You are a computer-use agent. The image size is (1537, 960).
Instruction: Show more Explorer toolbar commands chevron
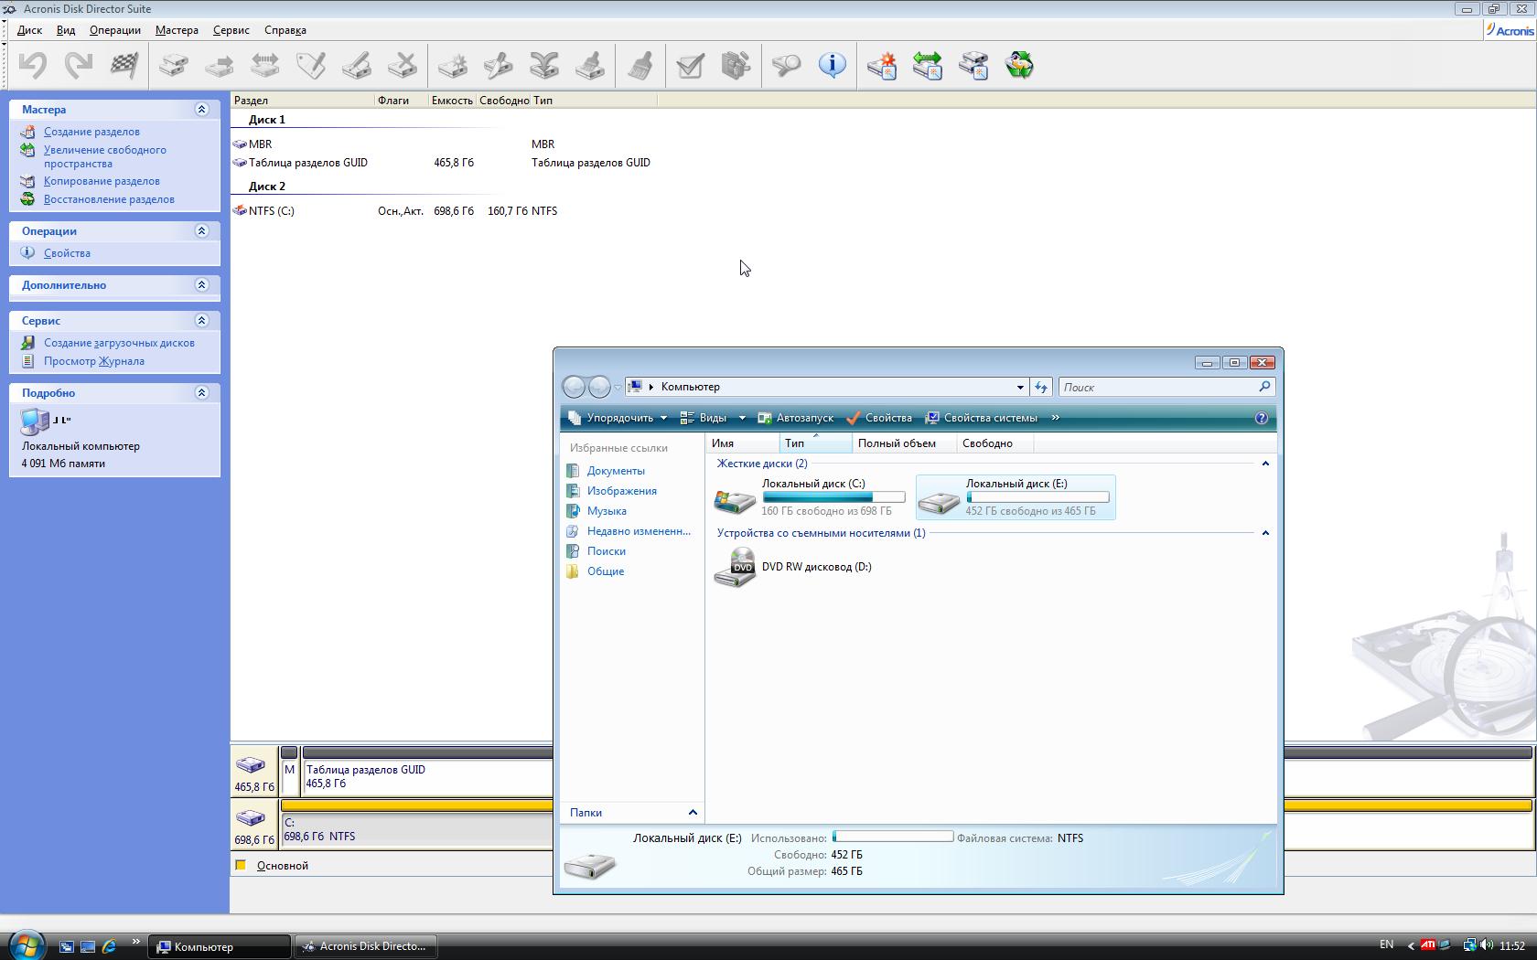click(1055, 418)
